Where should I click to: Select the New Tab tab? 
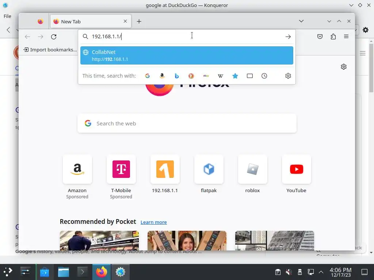point(91,22)
